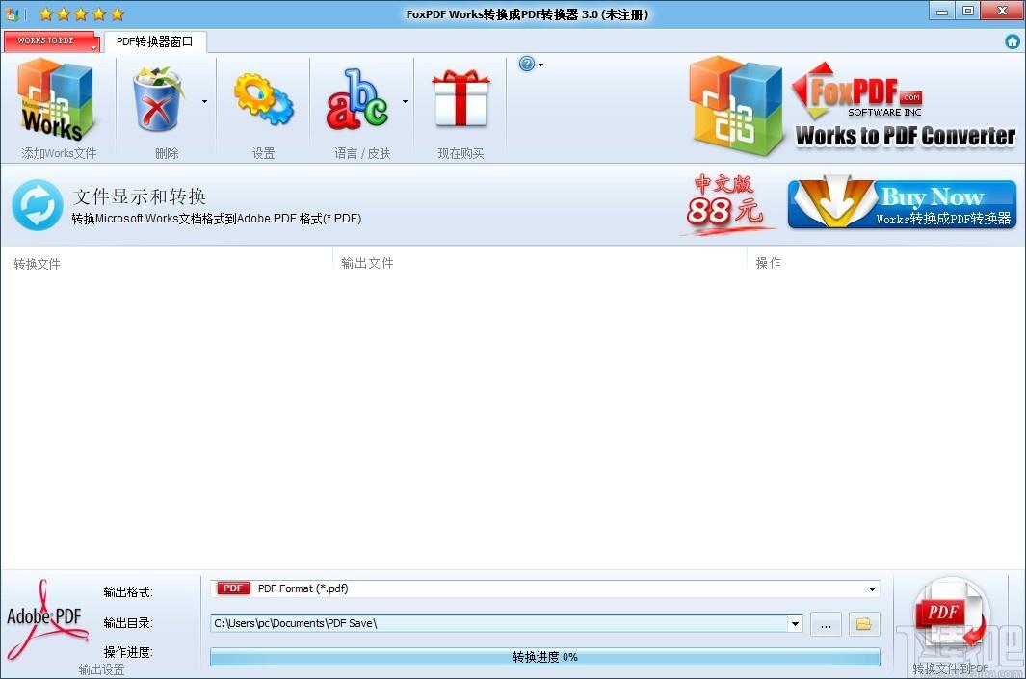Screen dimensions: 1026x679
Task: Click the browse (...) directory button
Action: (x=826, y=624)
